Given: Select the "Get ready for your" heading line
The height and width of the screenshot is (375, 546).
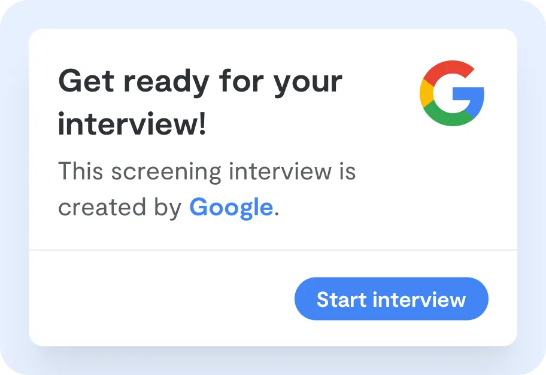Looking at the screenshot, I should coord(201,82).
